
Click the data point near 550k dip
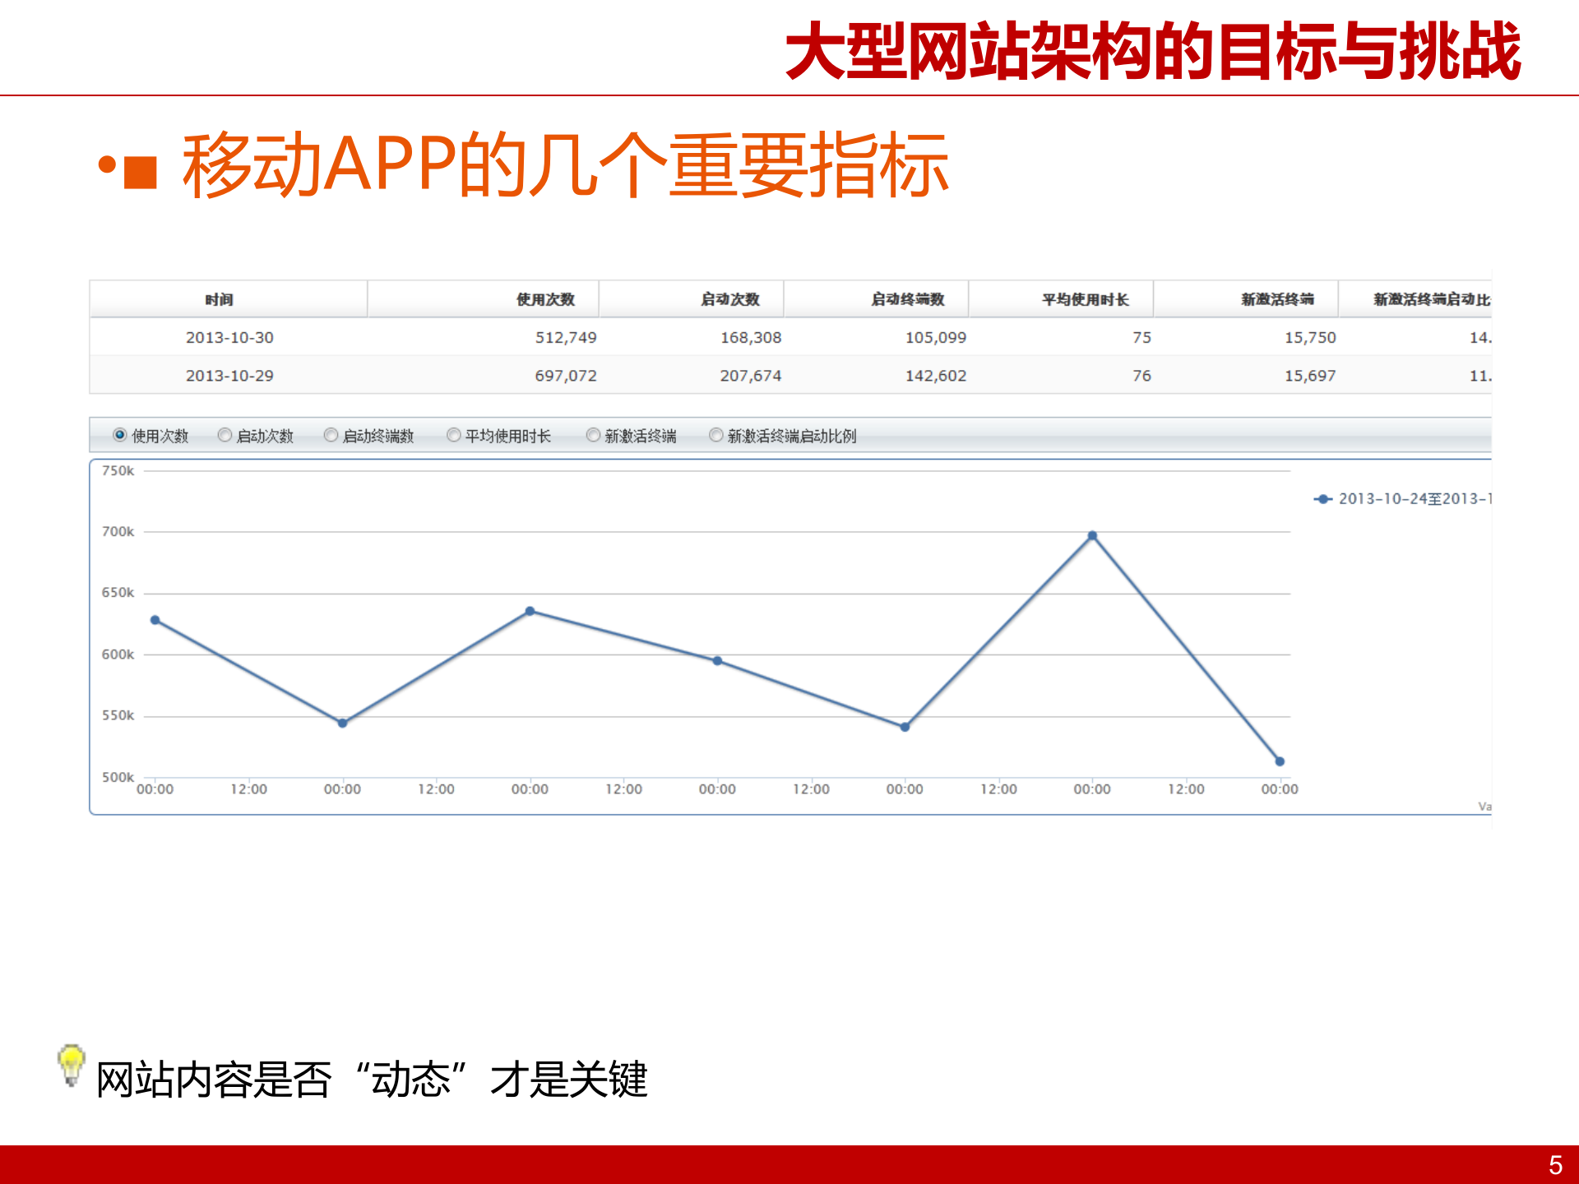[x=341, y=723]
